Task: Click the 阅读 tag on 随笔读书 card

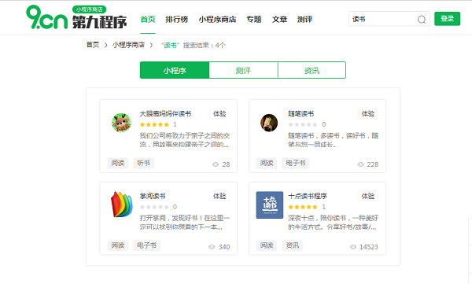Action: [267, 163]
